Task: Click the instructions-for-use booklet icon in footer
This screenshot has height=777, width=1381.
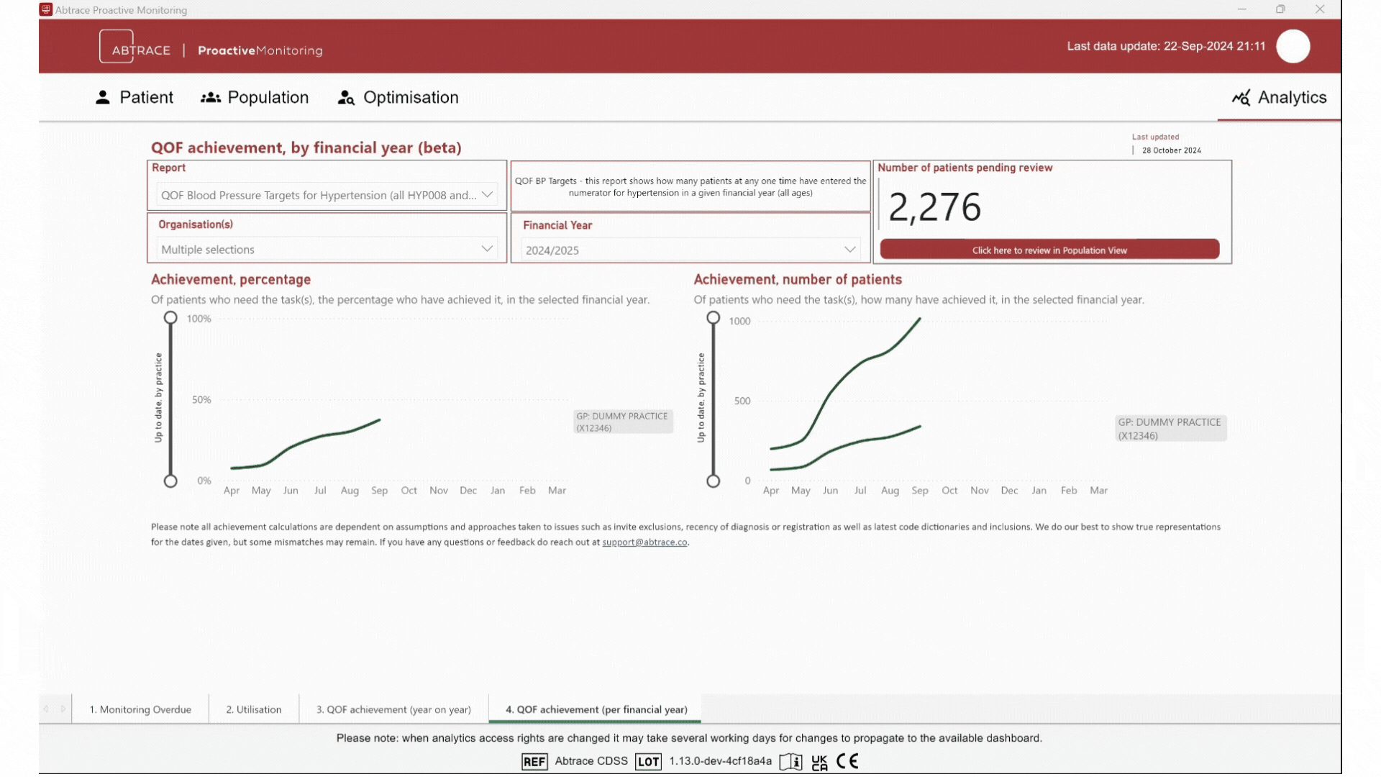Action: pyautogui.click(x=790, y=761)
